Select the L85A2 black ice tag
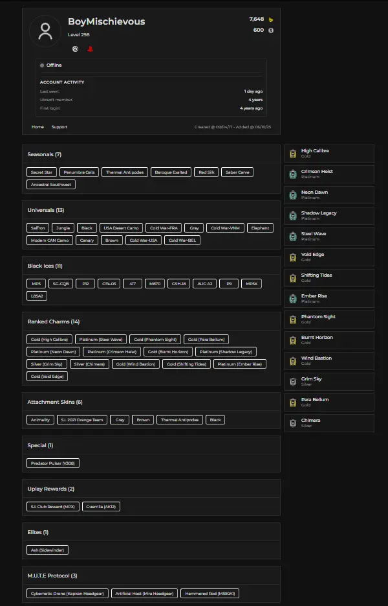This screenshot has width=388, height=606. [37, 296]
